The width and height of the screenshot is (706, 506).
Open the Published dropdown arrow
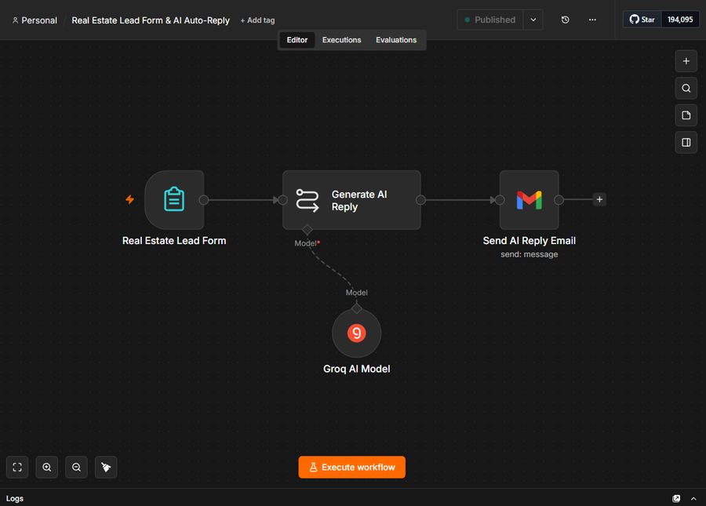[x=533, y=20]
